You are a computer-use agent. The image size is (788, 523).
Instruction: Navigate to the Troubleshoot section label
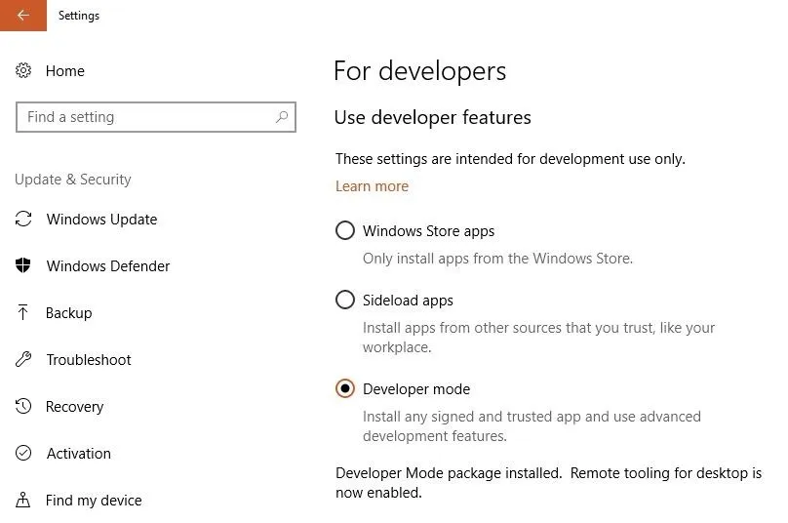click(x=89, y=360)
